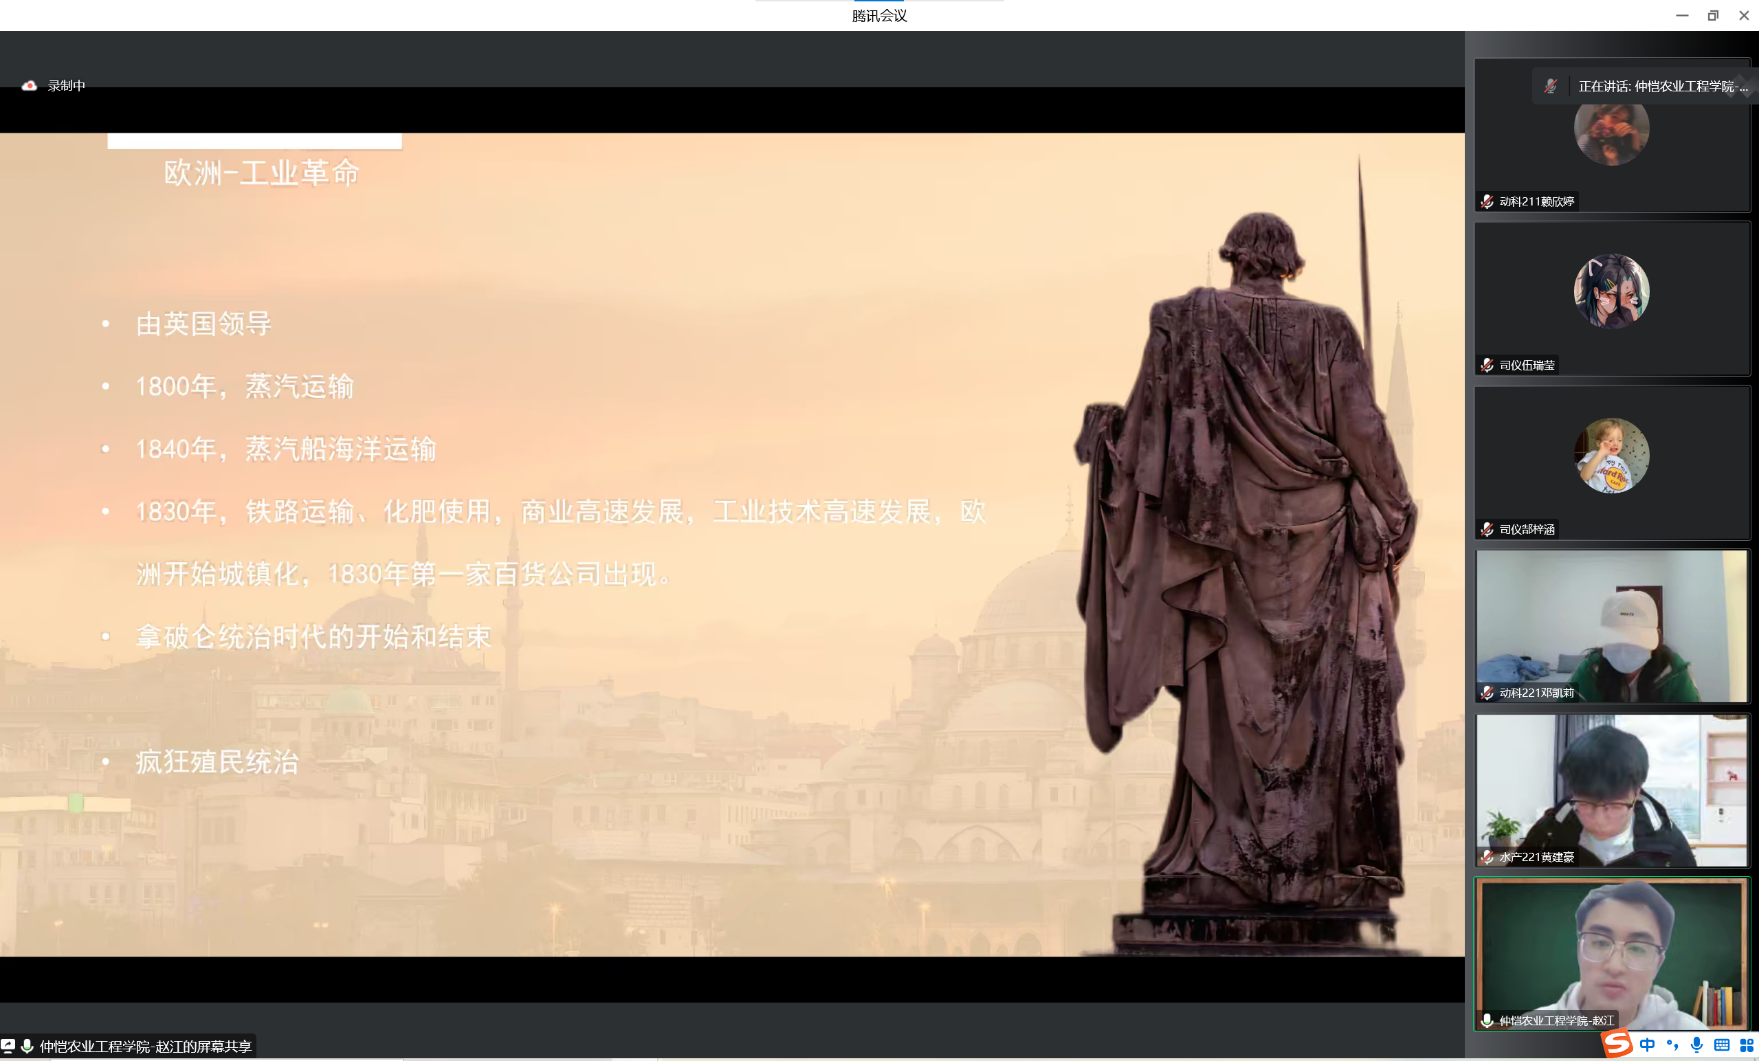Image resolution: width=1759 pixels, height=1061 pixels.
Task: Click the Sogou input method logo
Action: [x=1618, y=1044]
